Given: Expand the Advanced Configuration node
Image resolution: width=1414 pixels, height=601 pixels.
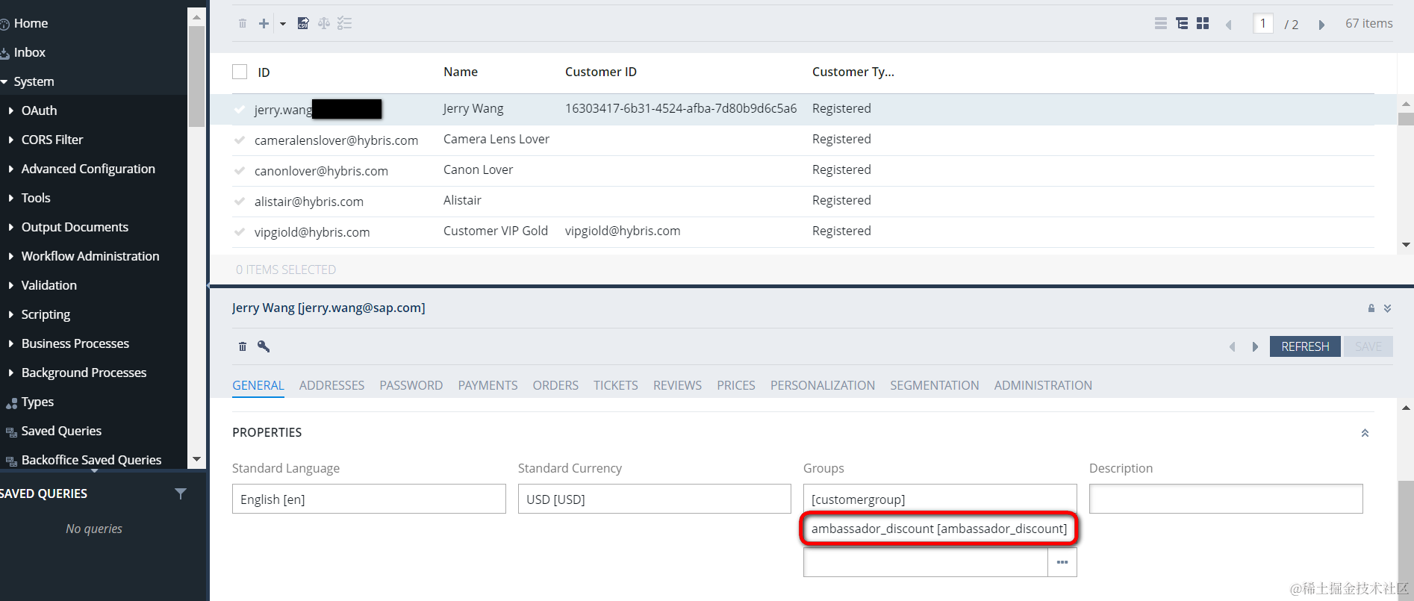Looking at the screenshot, I should (10, 169).
